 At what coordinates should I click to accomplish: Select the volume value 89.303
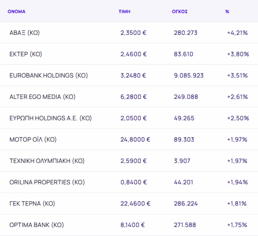pyautogui.click(x=184, y=140)
